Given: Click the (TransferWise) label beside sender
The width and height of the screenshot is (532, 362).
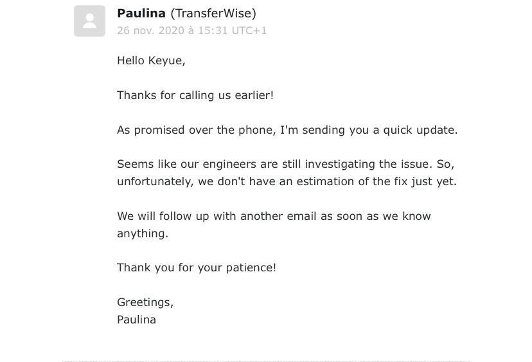Looking at the screenshot, I should click(213, 14).
